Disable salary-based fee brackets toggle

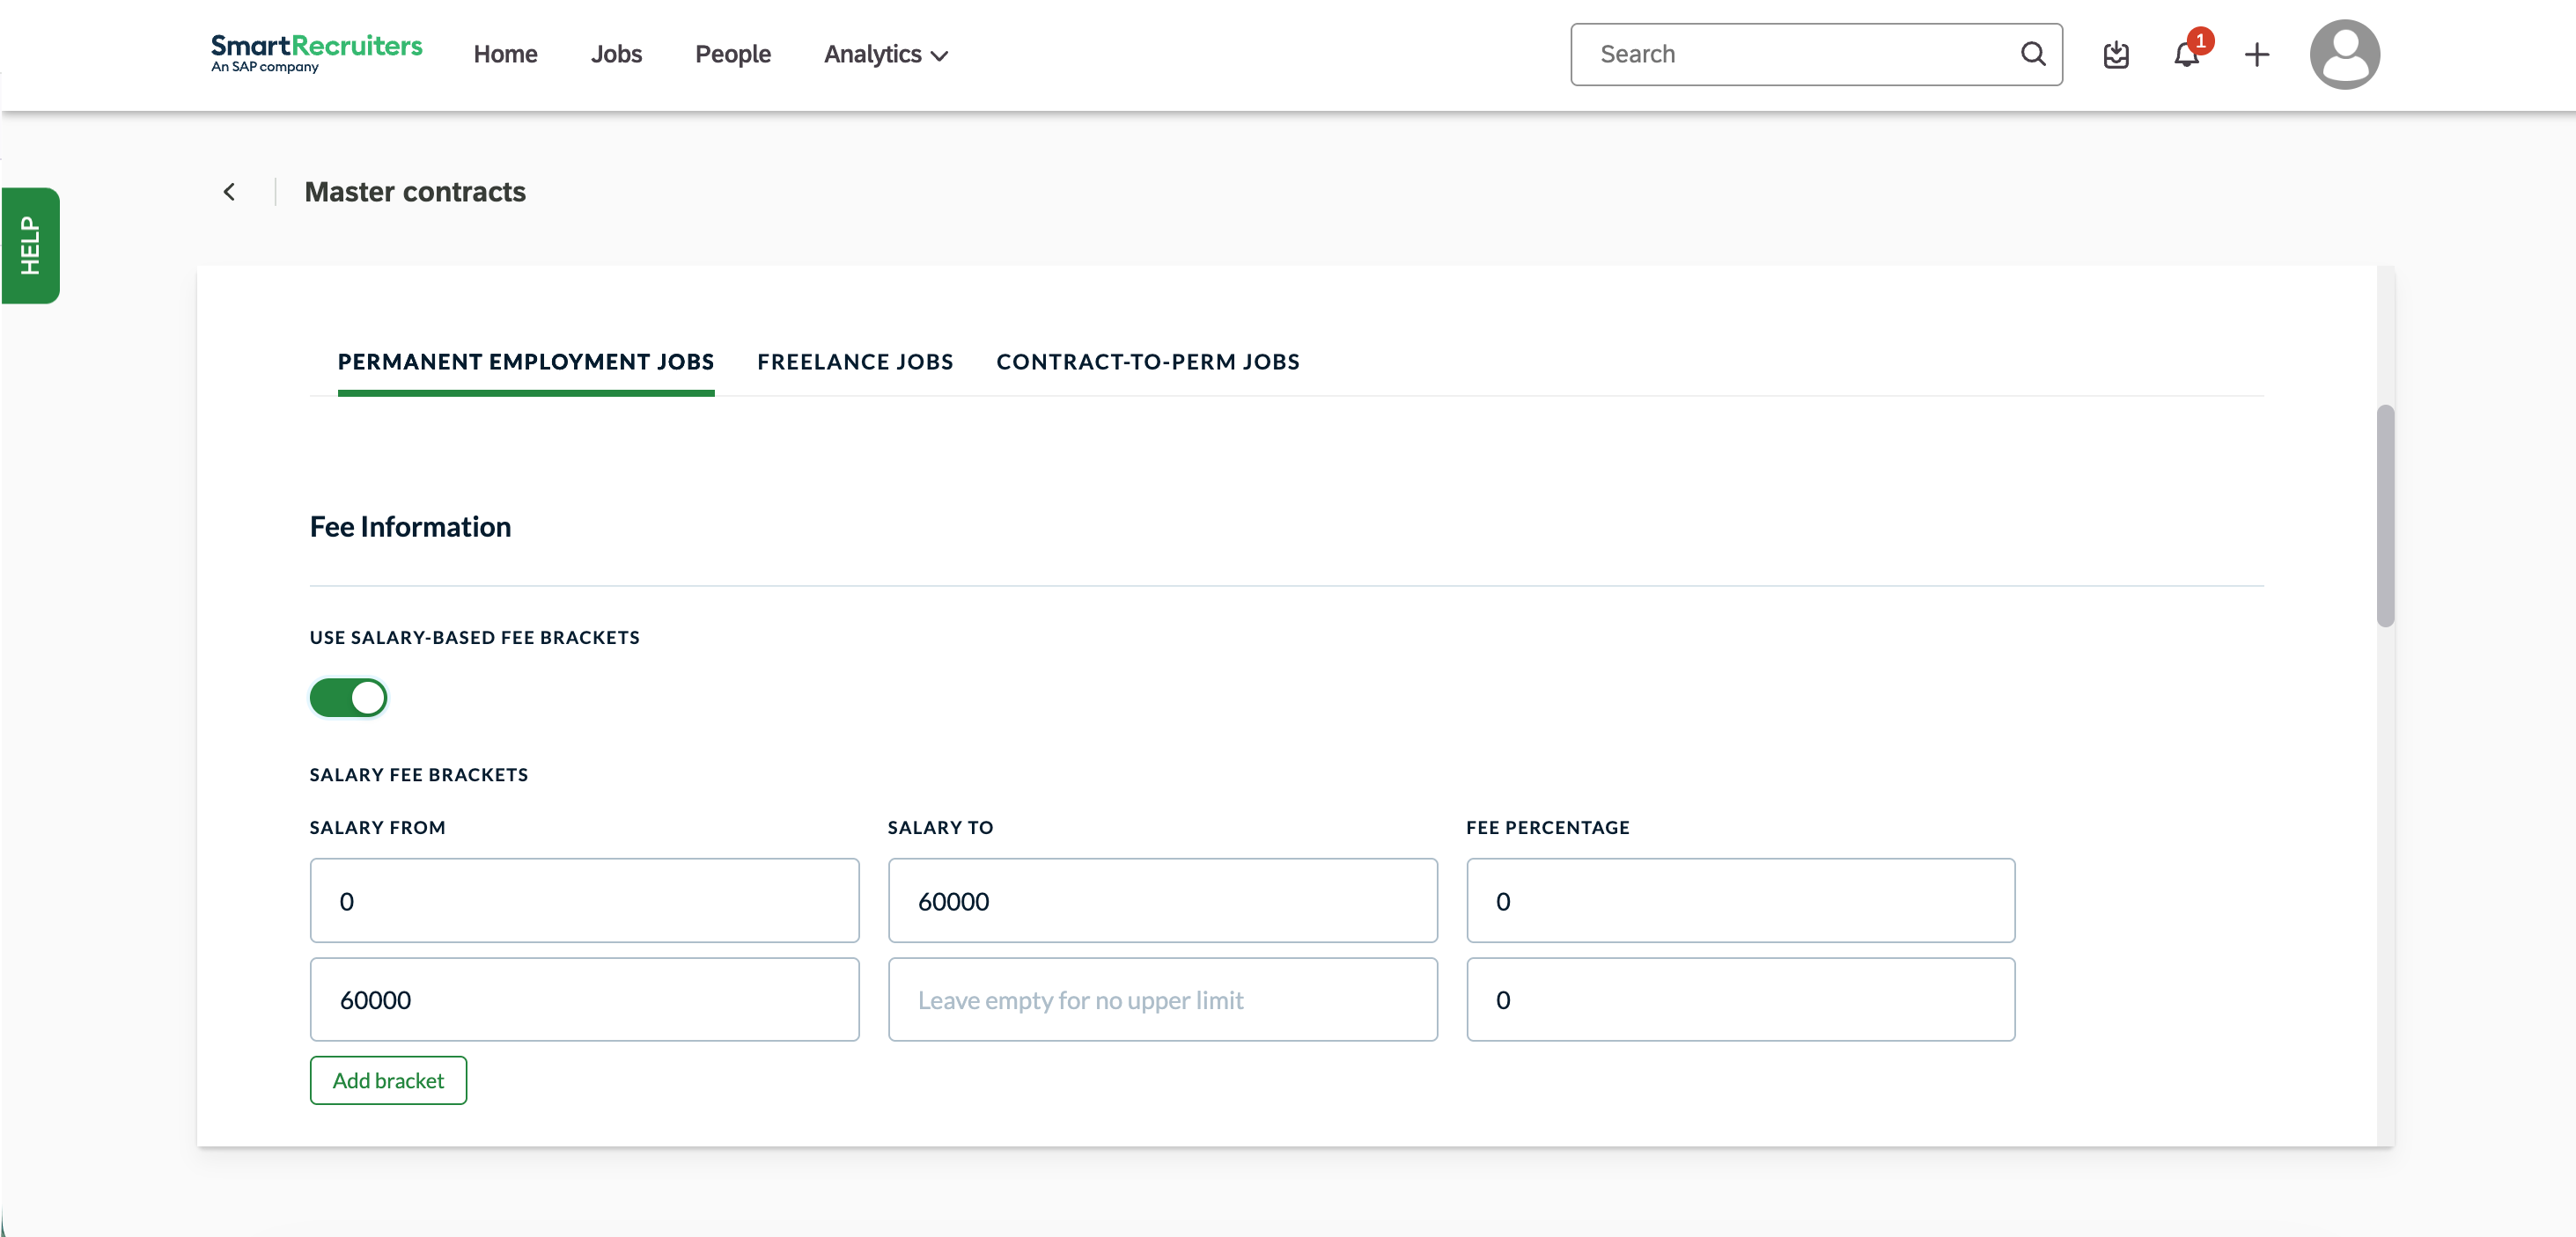pos(348,698)
